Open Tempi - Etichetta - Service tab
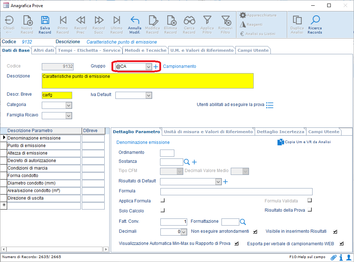 89,50
